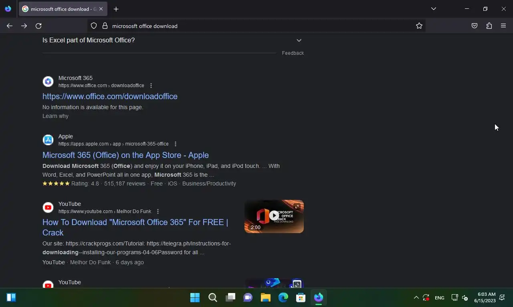Click the YouTube favicon for the Crack video
Image resolution: width=513 pixels, height=307 pixels.
pos(48,207)
